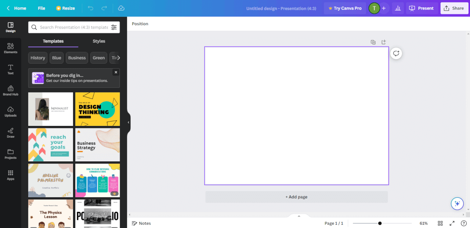This screenshot has width=470, height=228.
Task: Go back Home with chevron
Action: point(17,8)
